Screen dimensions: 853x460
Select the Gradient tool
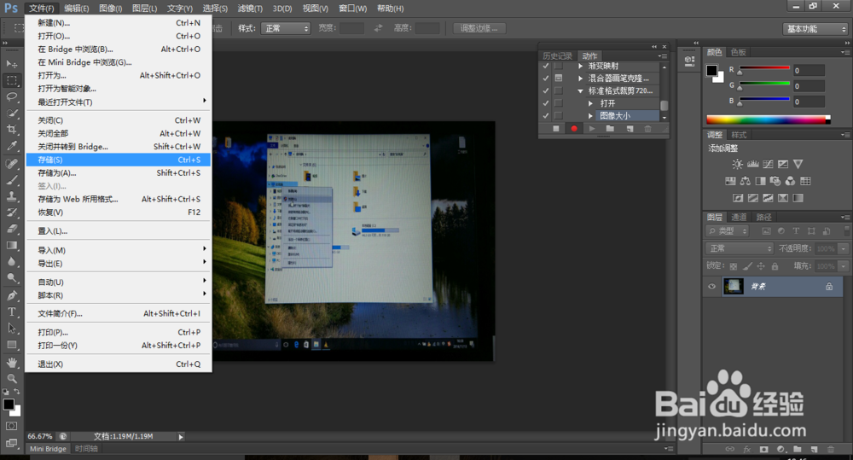(11, 246)
